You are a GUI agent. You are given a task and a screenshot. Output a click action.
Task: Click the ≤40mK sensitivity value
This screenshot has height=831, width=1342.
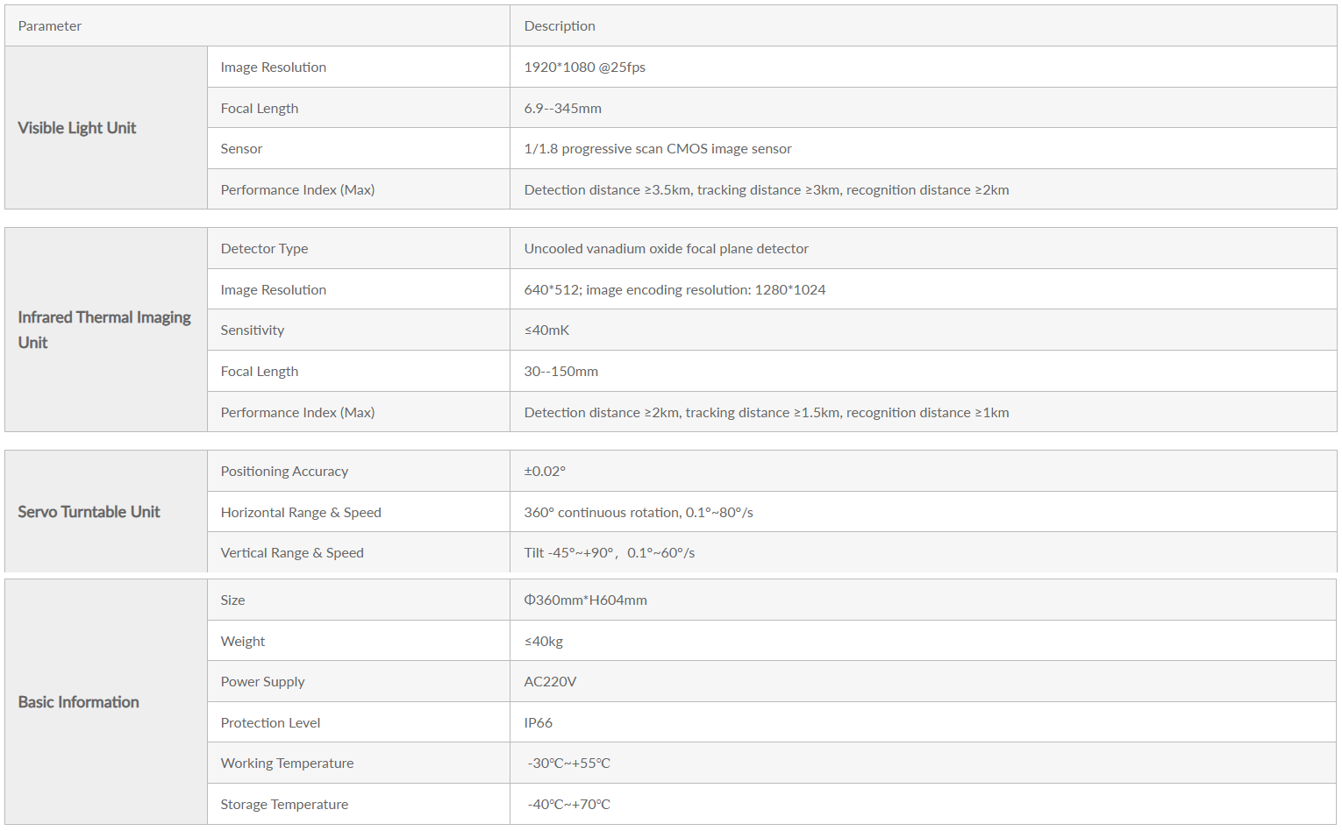[x=547, y=330]
